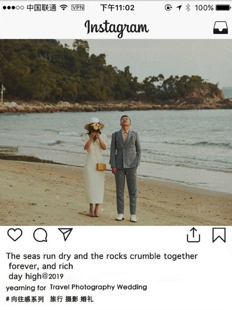Tap the rotation lock status icon

pos(168,8)
